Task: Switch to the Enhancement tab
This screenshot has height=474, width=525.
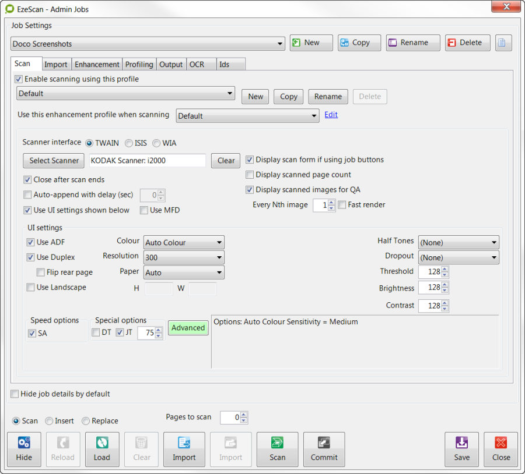Action: [x=97, y=64]
